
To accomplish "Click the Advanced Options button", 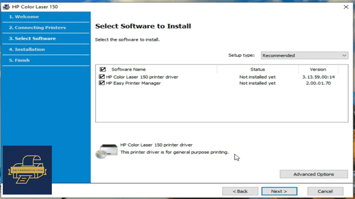I will [x=314, y=174].
